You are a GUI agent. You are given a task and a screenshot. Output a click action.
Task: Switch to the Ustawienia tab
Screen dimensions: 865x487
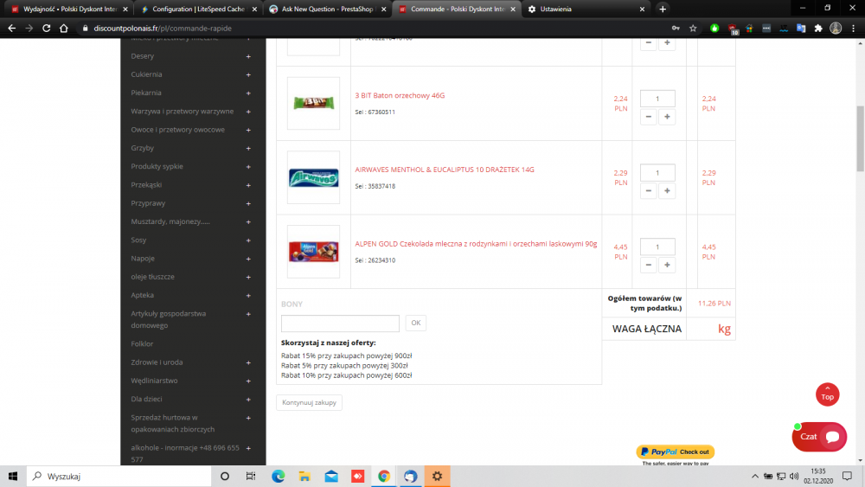point(585,9)
